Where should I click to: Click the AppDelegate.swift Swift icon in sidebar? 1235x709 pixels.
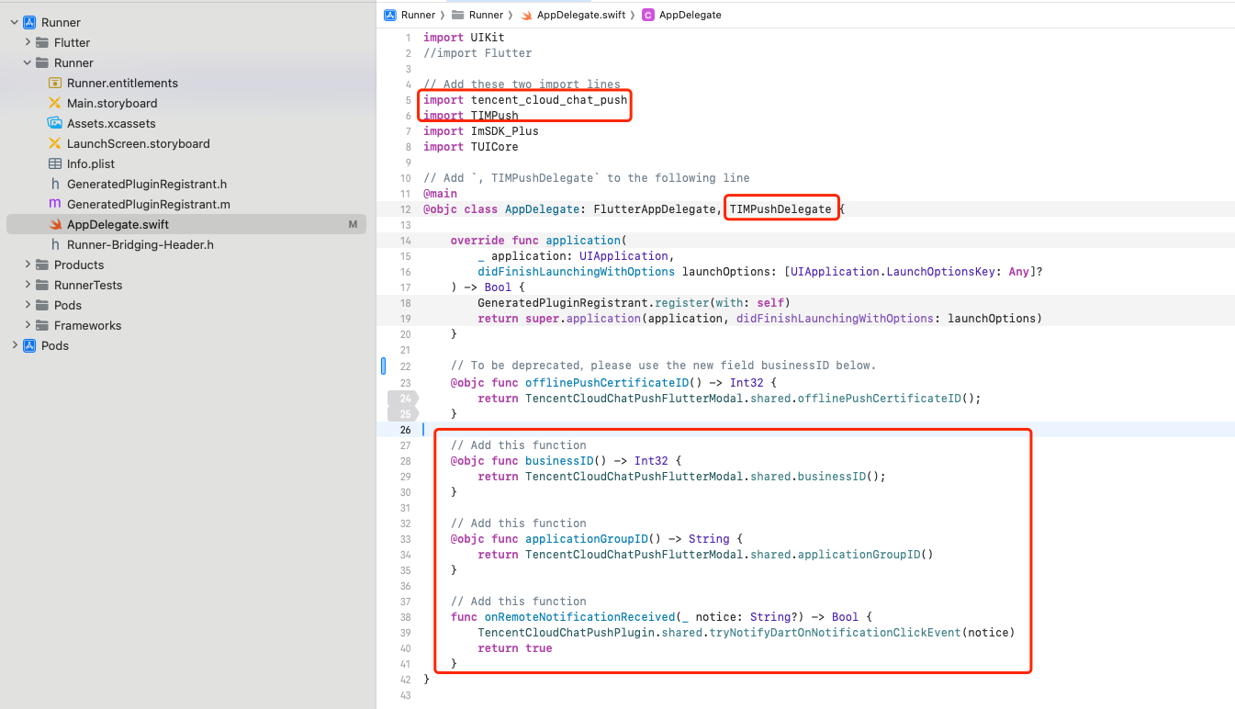tap(55, 224)
